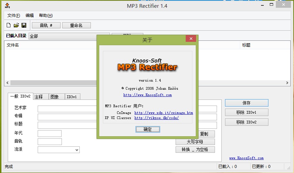Click the Copyright 2006 Johan Knöös text

tap(150, 88)
